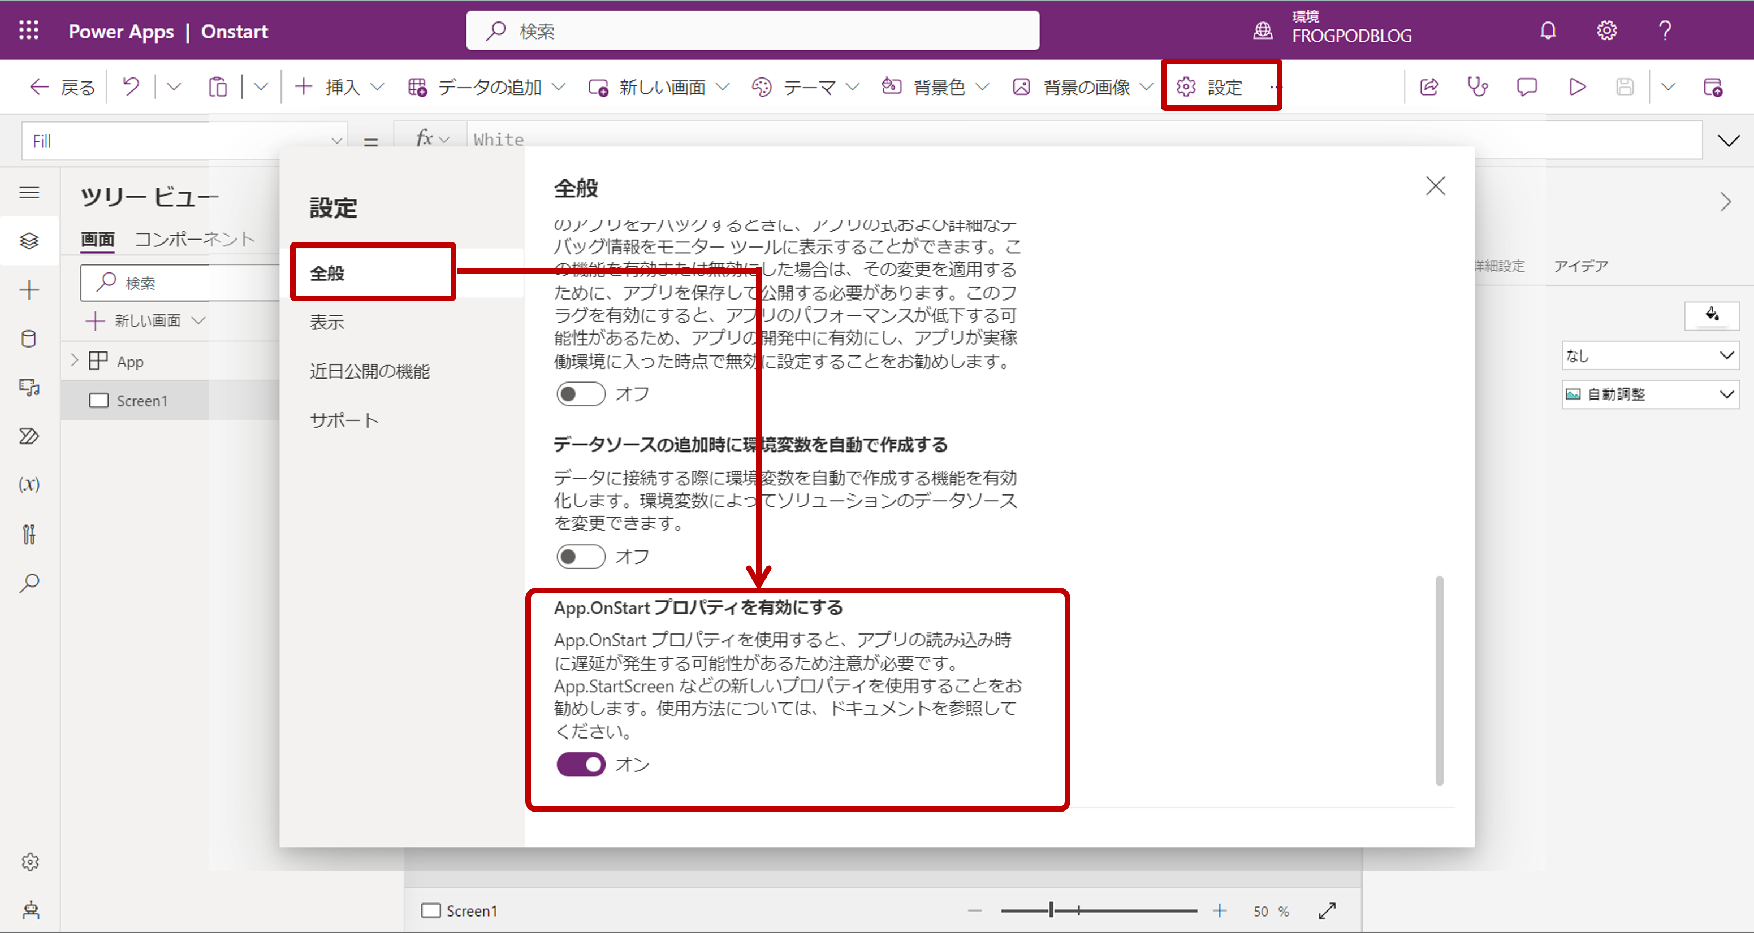This screenshot has height=933, width=1754.
Task: Enable the debug published app toggle
Action: coord(581,394)
